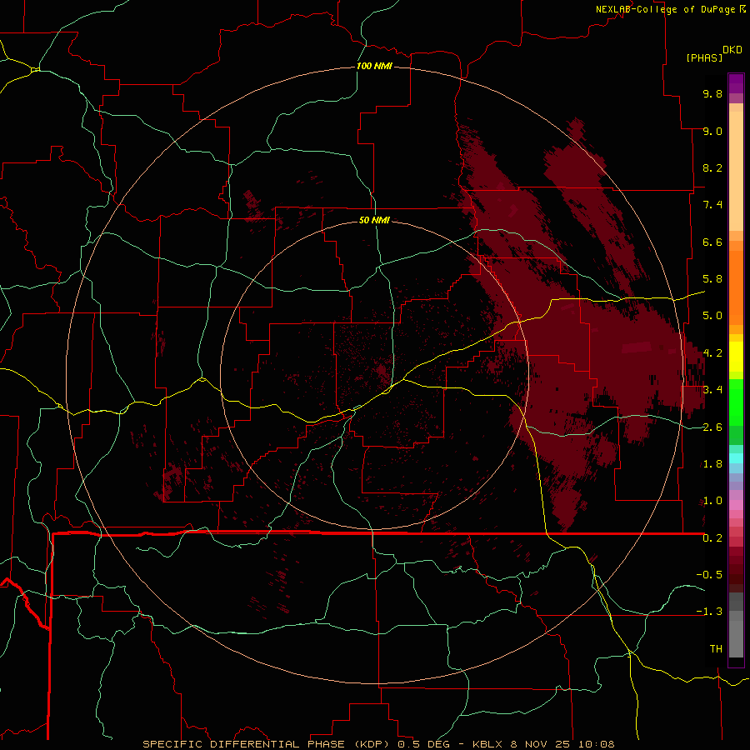The width and height of the screenshot is (750, 750).
Task: Click the 8 NOV 25 date in the caption
Action: 541,744
